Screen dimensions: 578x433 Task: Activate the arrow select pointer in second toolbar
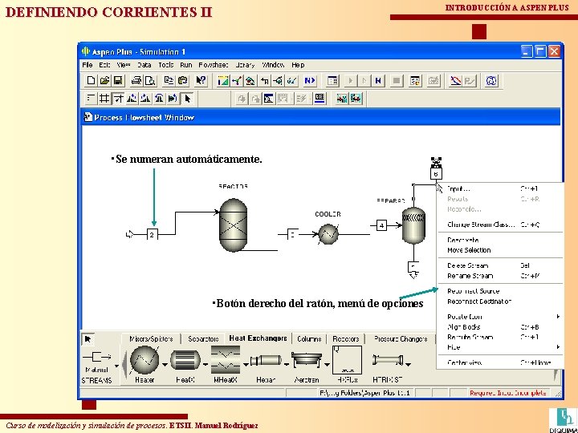click(188, 99)
